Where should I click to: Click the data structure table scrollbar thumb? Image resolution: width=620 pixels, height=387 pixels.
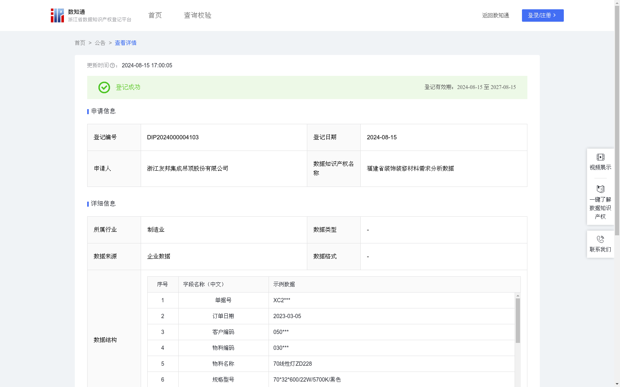[518, 320]
